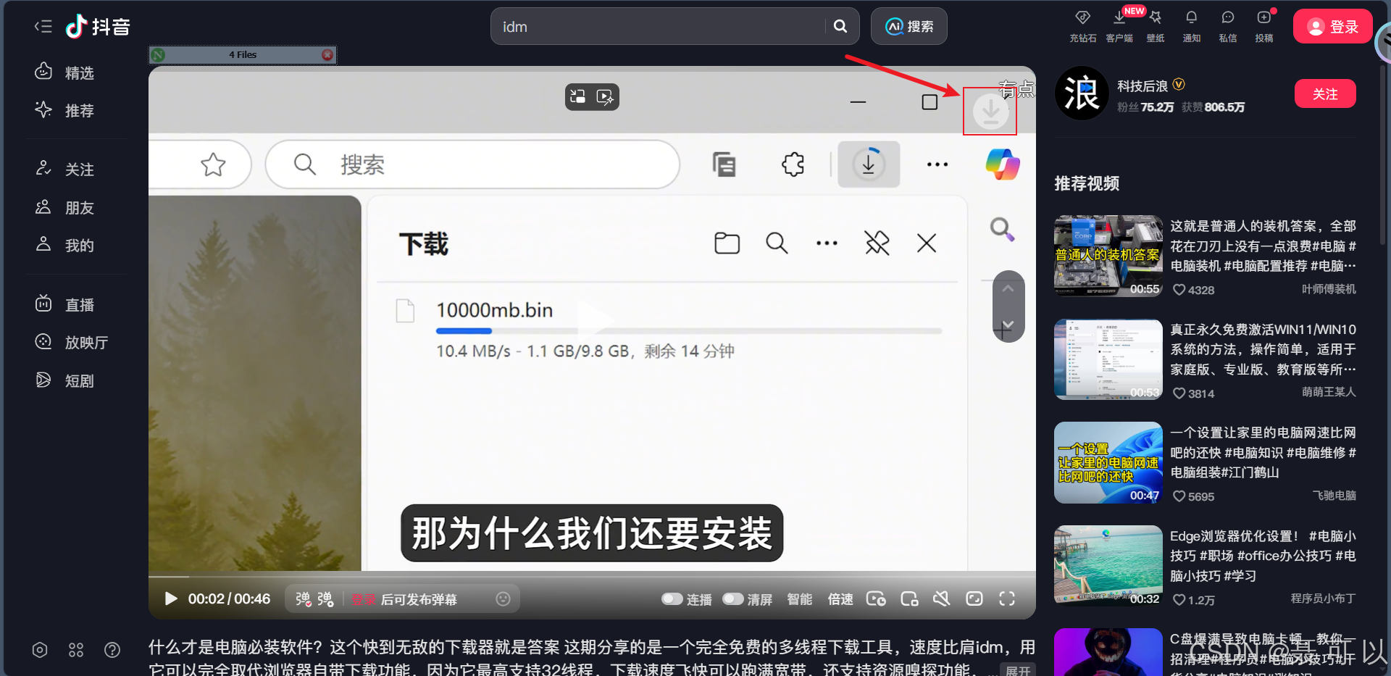1391x676 pixels.
Task: Open 短剧 in the left sidebar
Action: [x=65, y=380]
